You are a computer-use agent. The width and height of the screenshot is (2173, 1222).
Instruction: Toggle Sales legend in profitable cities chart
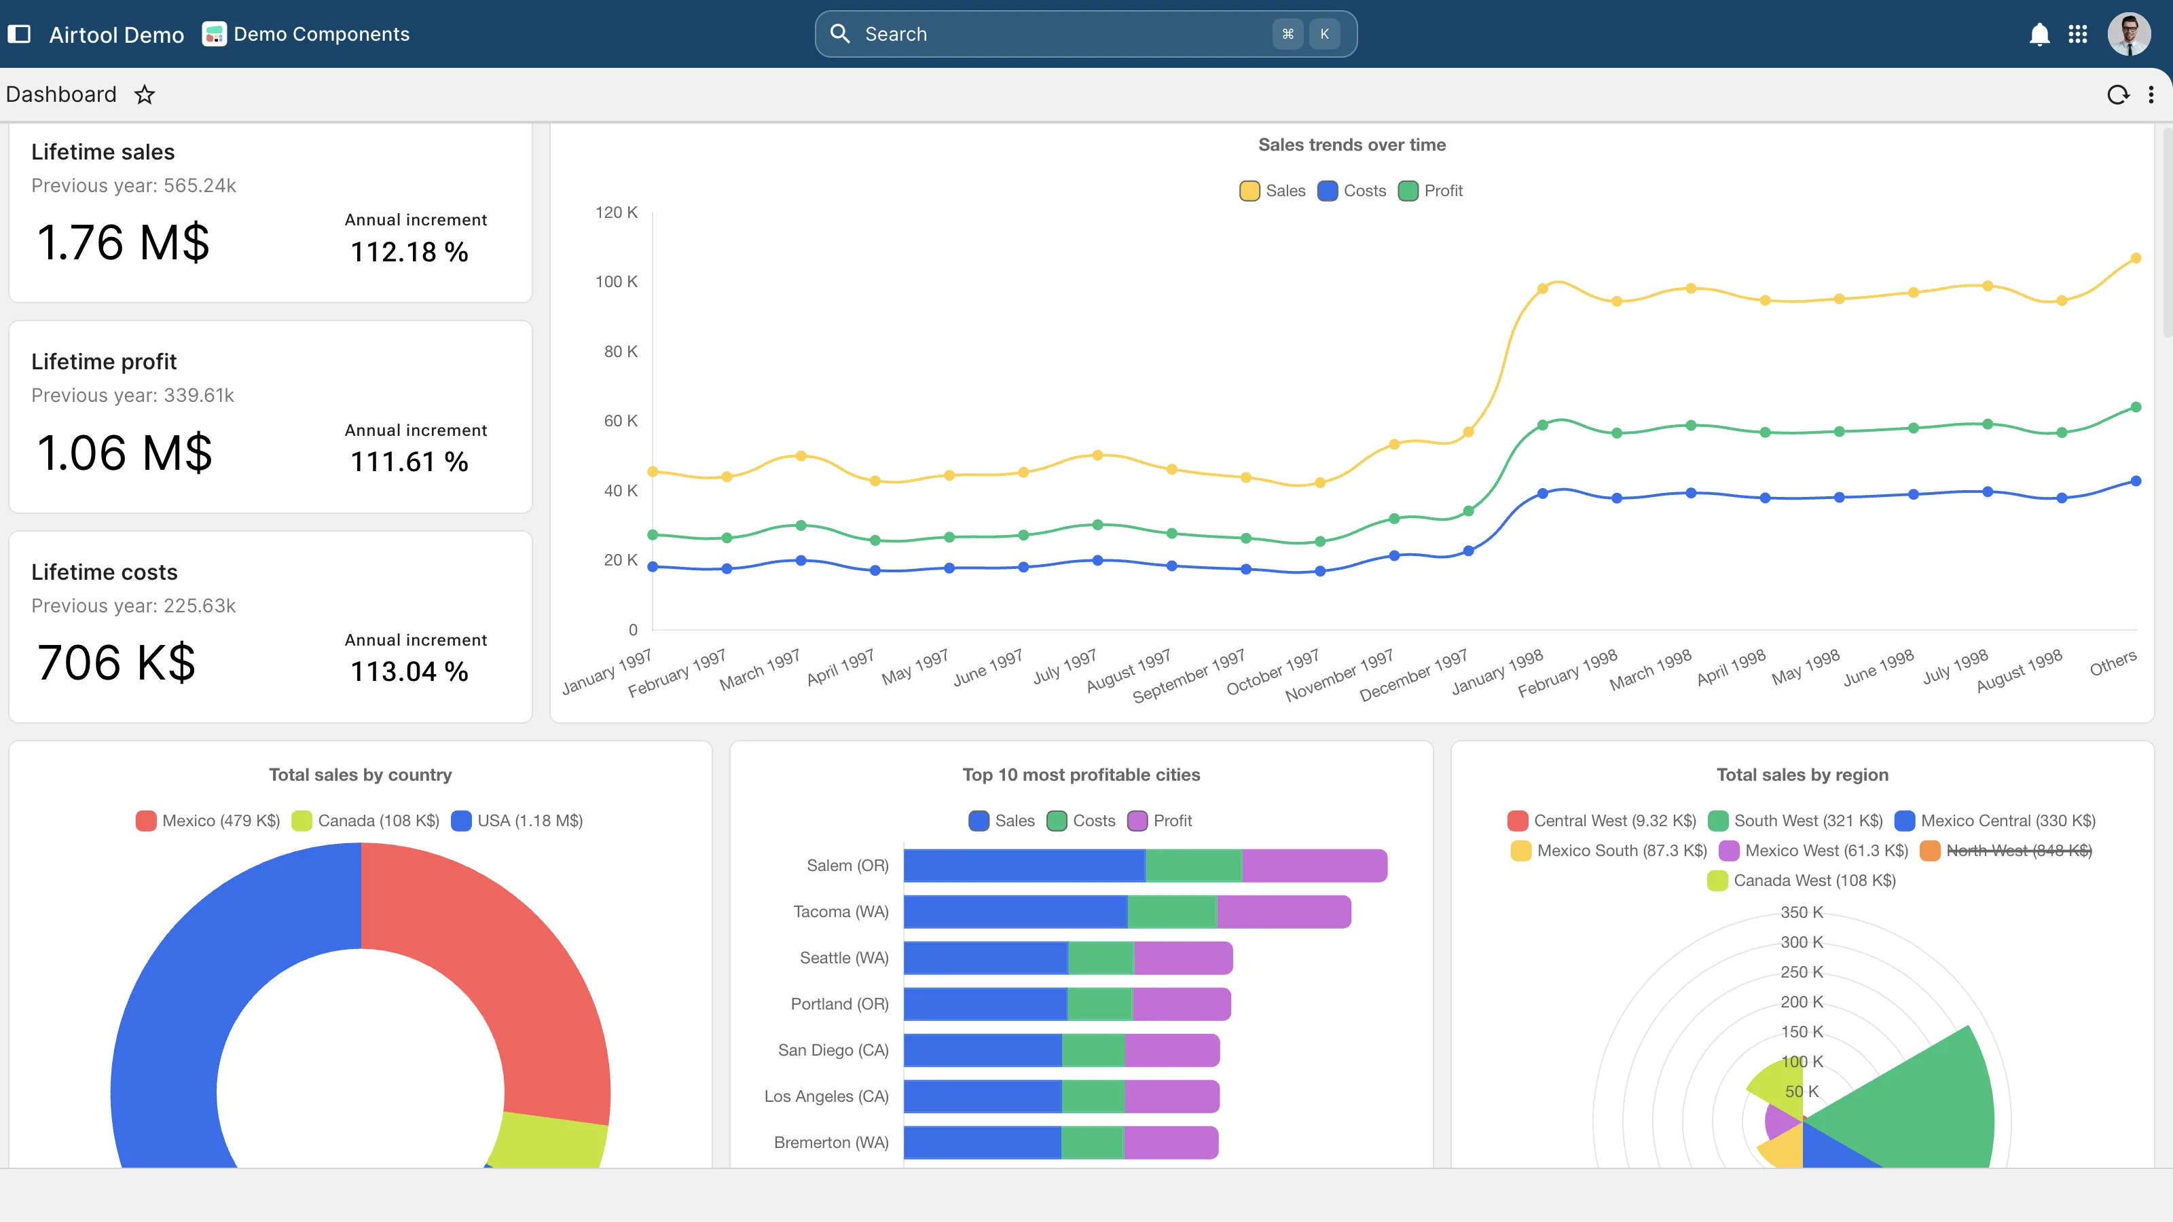click(x=1002, y=821)
